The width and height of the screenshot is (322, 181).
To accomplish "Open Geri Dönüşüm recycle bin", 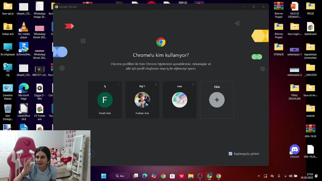I will click(x=8, y=112).
